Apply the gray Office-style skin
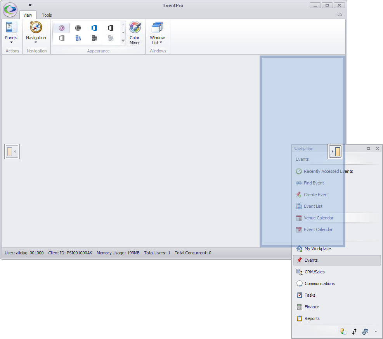Viewport: 383px width, 339px height. click(x=62, y=38)
